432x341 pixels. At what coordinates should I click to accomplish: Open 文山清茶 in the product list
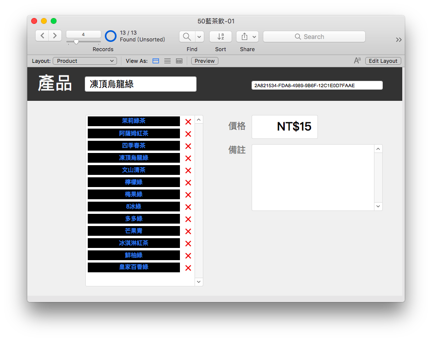(134, 170)
